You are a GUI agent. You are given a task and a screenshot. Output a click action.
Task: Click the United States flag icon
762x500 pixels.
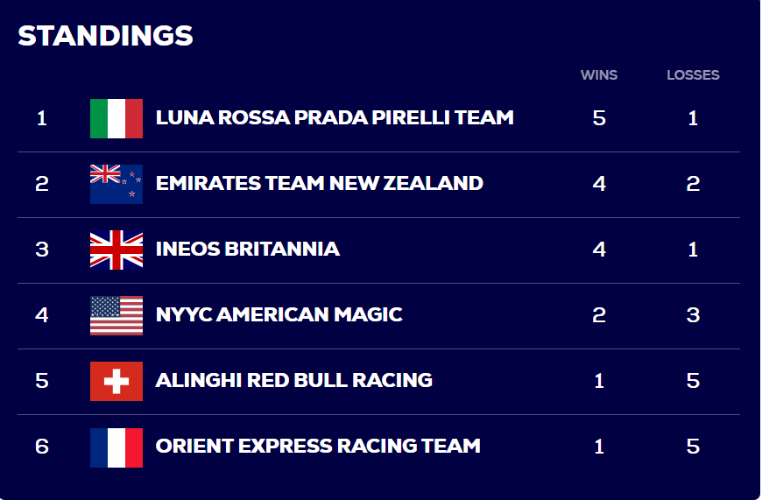[x=116, y=315]
